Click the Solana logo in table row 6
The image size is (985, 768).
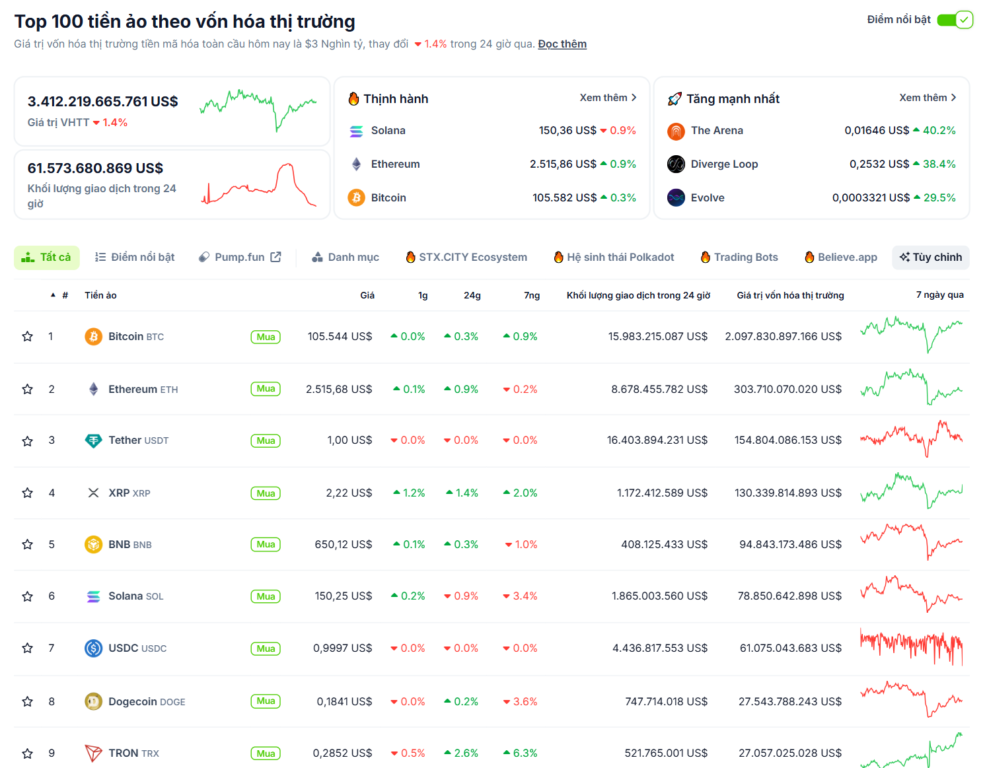coord(93,596)
